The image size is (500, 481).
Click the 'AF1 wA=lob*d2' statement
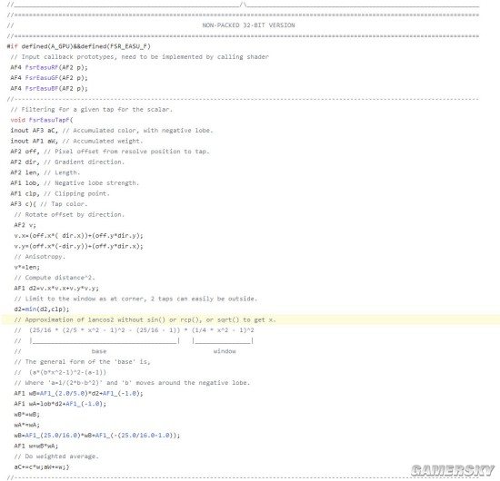click(60, 404)
